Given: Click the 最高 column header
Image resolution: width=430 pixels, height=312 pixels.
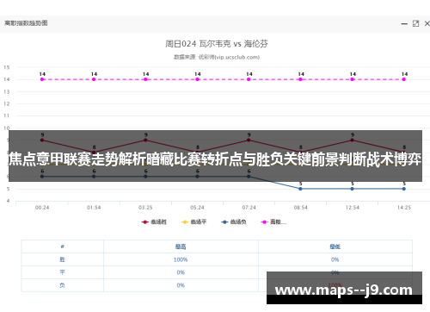Looking at the screenshot, I should pos(181,246).
